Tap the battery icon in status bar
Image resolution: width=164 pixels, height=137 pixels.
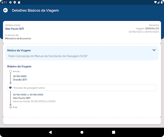tap(162, 2)
